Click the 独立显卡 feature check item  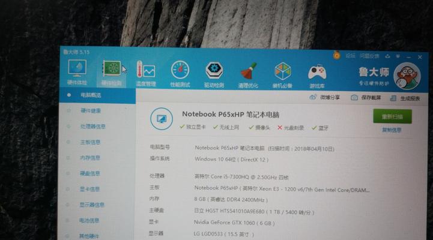click(x=193, y=127)
